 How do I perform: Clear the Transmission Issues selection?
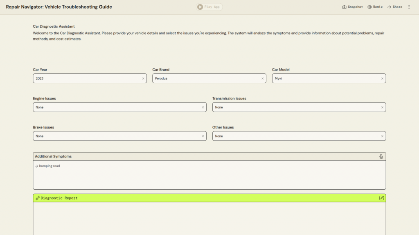[x=382, y=107]
